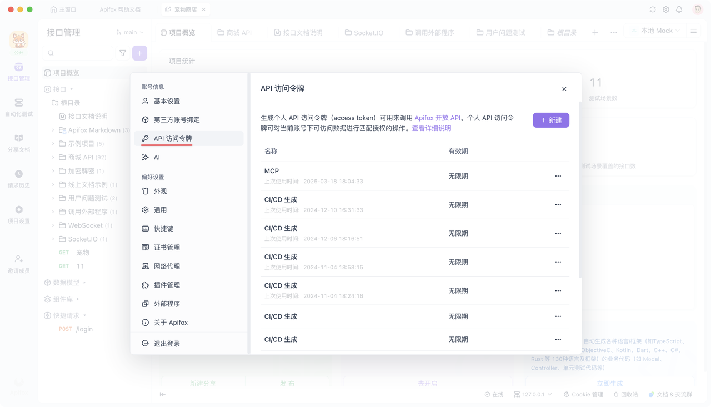Open the notifications bell
711x407 pixels.
tap(679, 9)
